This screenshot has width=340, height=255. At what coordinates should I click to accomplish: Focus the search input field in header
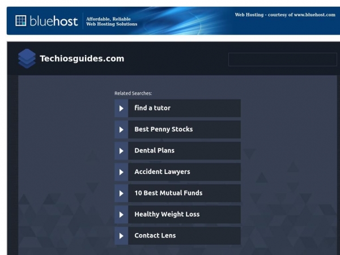283,59
